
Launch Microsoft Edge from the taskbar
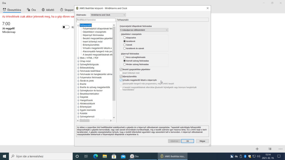point(95,156)
